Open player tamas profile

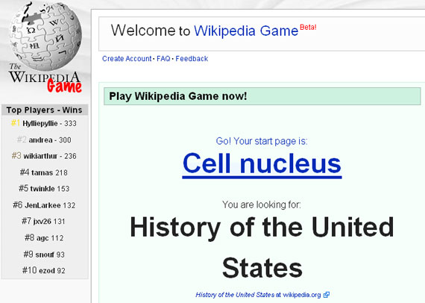42,172
